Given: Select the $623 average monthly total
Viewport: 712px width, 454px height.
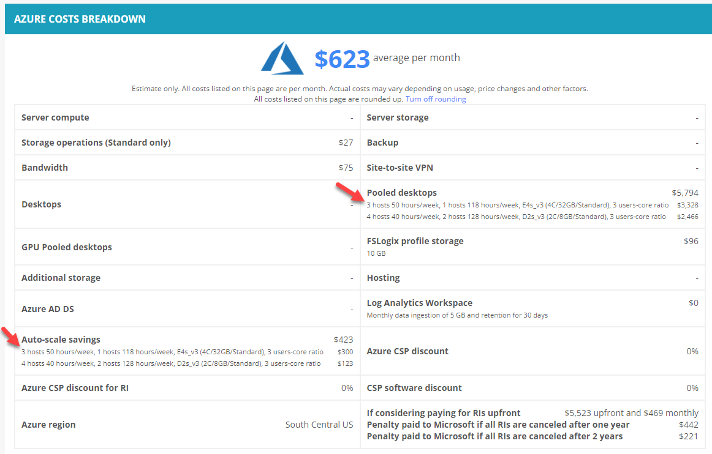Looking at the screenshot, I should pos(342,59).
